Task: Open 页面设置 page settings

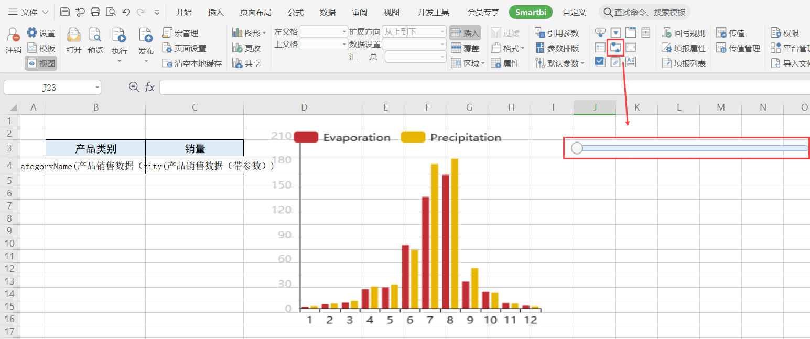Action: click(184, 48)
